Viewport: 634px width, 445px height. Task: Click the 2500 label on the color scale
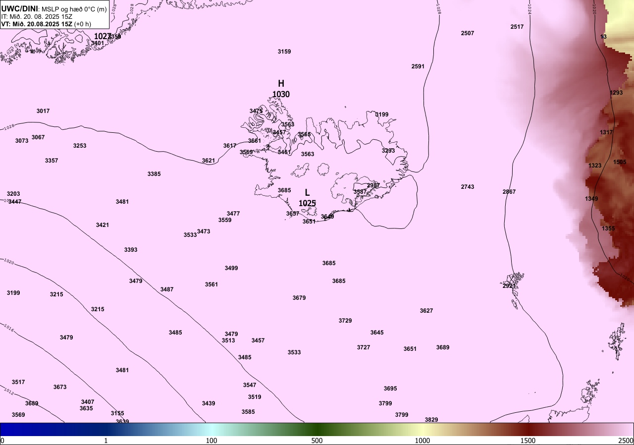(626, 441)
